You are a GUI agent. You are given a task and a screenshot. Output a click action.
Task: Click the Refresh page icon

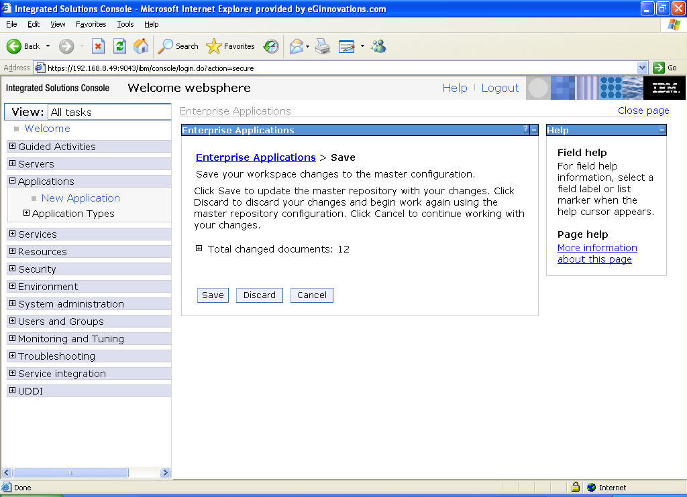(119, 46)
